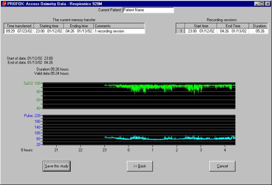Screen dimensions: 272x185
Task: Click the 09:29 07/23/02 time transferred cell
Action: (x=19, y=31)
